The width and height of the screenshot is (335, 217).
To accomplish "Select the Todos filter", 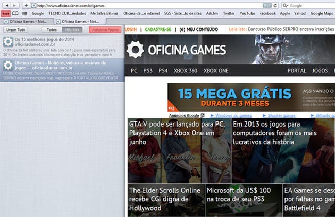I will pyautogui.click(x=52, y=30).
